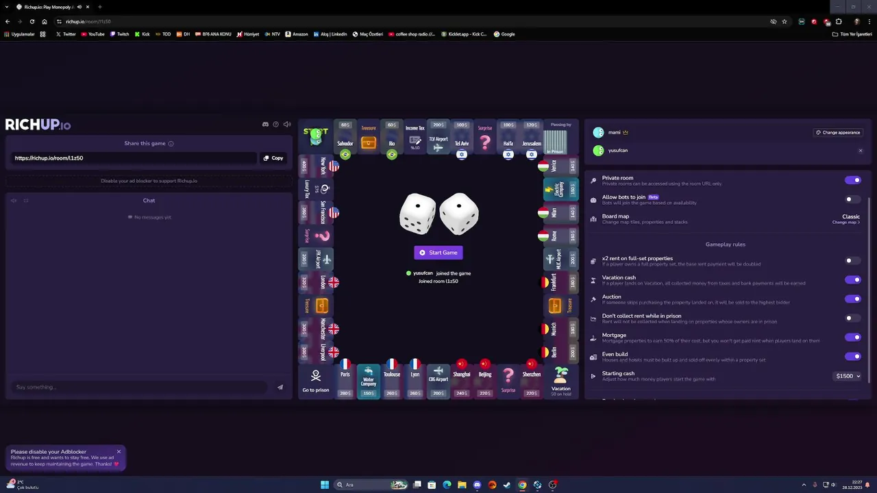The width and height of the screenshot is (877, 493).
Task: Reload the page in browser toolbar
Action: click(32, 21)
